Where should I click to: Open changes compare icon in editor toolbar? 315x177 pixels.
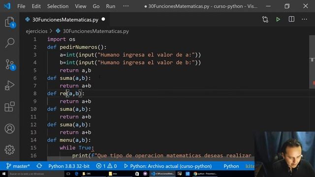click(x=265, y=20)
